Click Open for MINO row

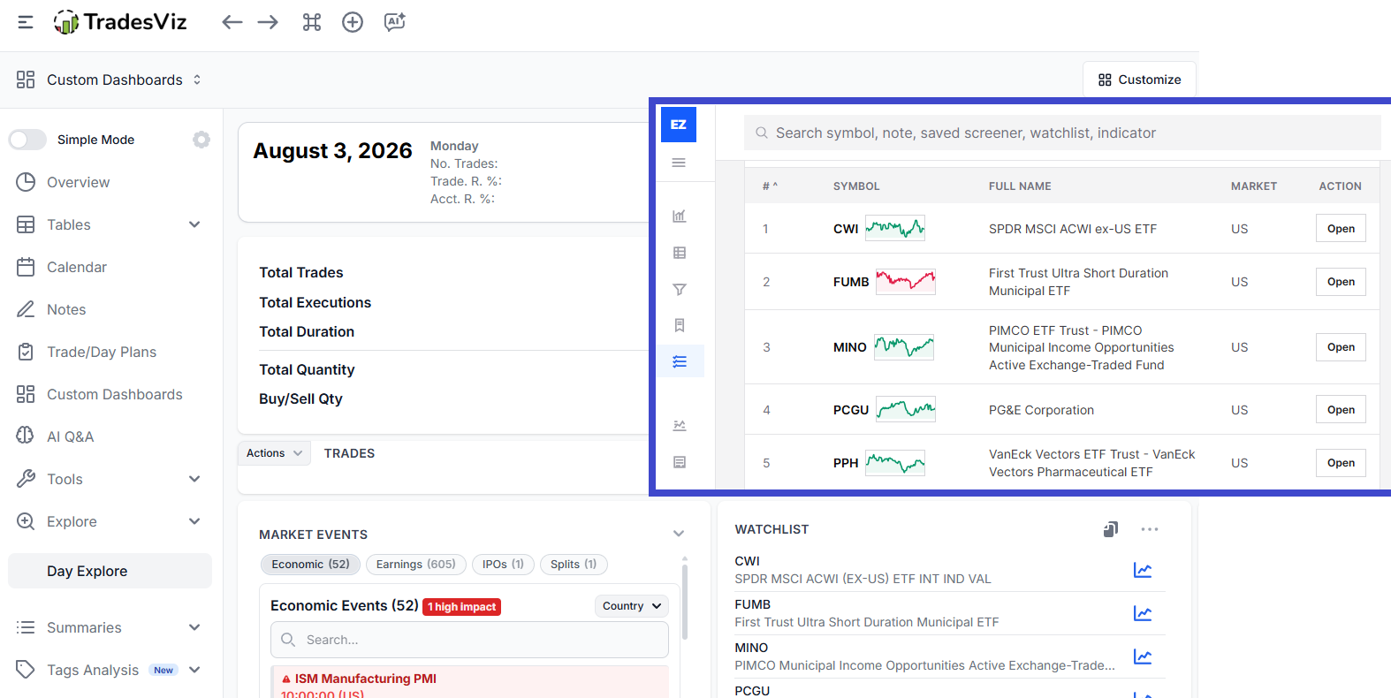coord(1341,347)
